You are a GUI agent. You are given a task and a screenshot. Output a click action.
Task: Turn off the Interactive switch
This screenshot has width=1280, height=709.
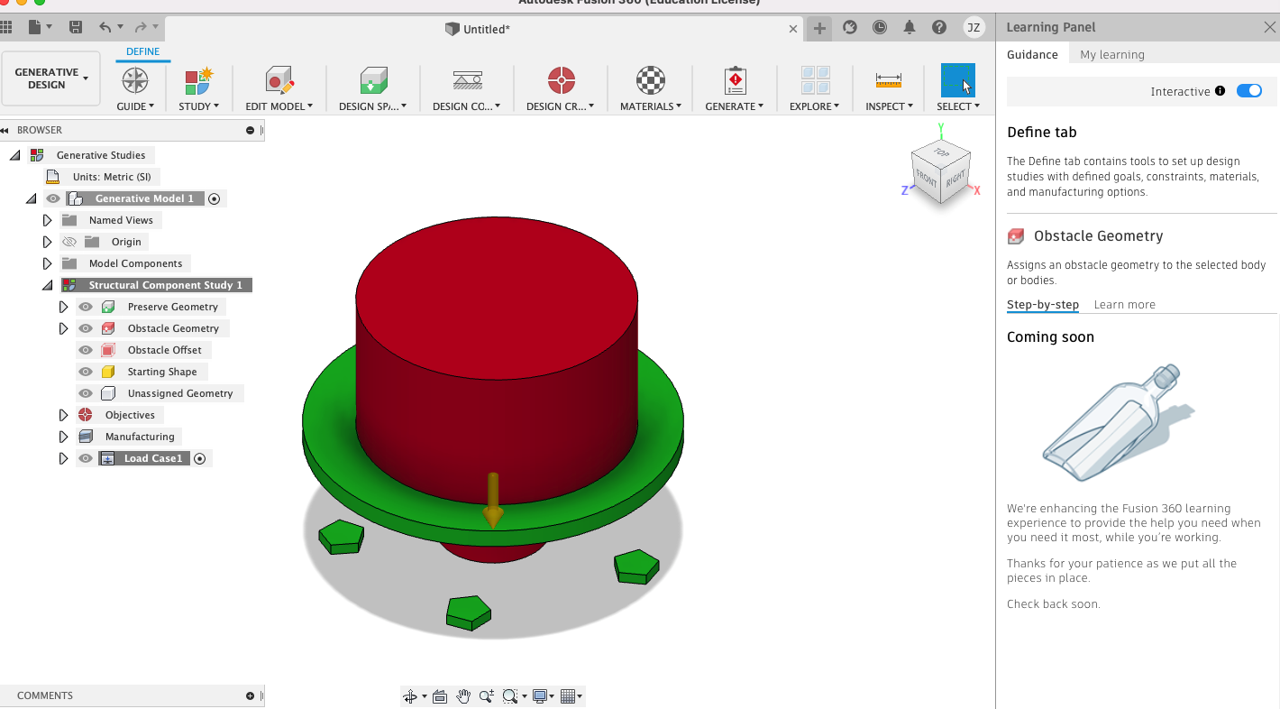pos(1249,91)
